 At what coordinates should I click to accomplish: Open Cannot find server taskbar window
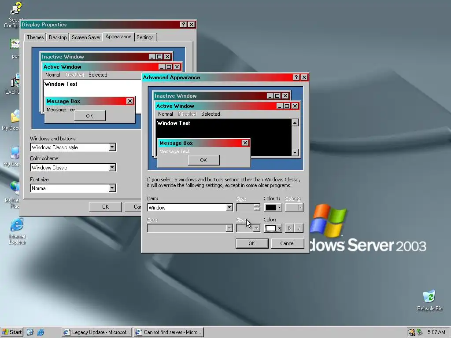coord(169,332)
